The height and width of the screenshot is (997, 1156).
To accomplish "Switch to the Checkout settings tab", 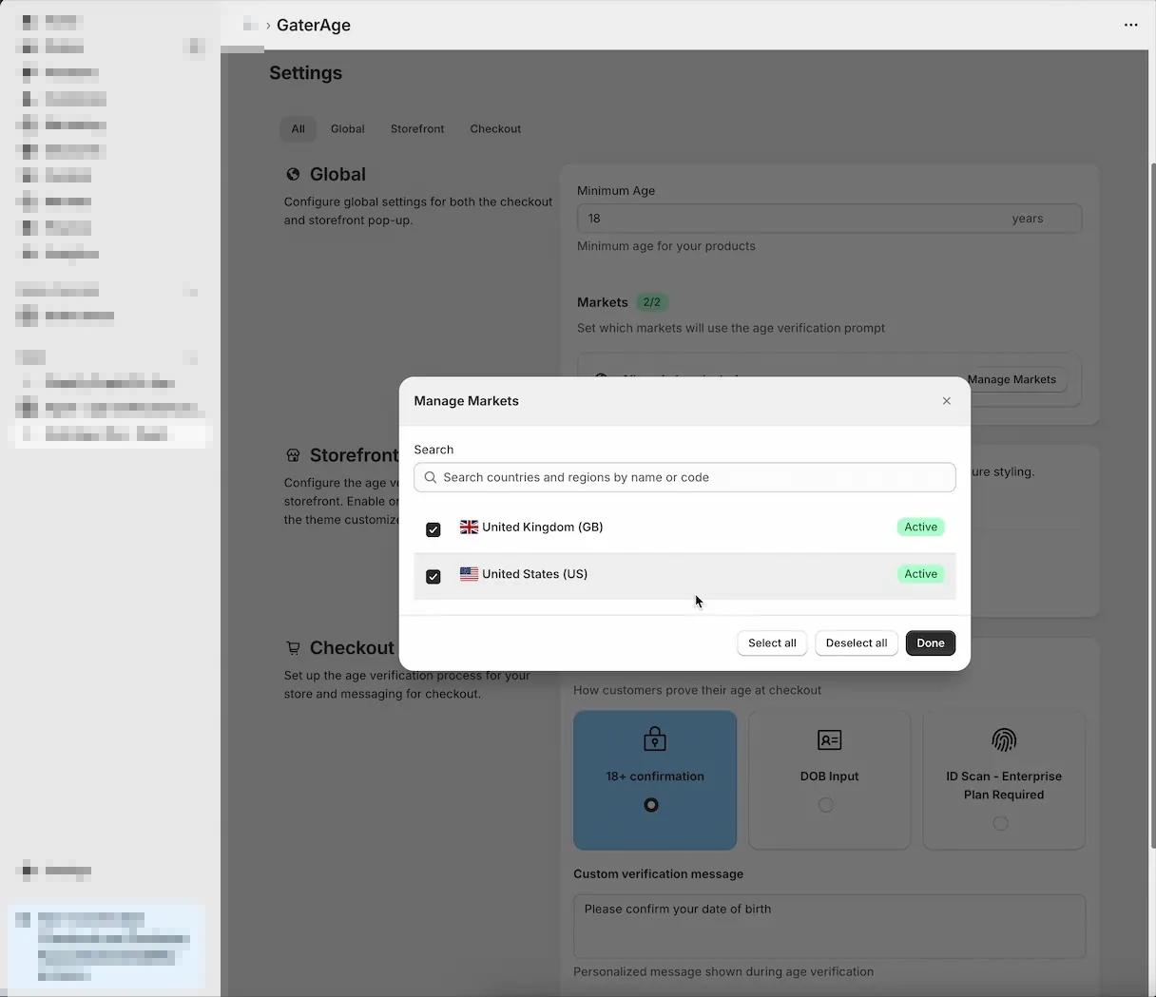I will click(495, 129).
